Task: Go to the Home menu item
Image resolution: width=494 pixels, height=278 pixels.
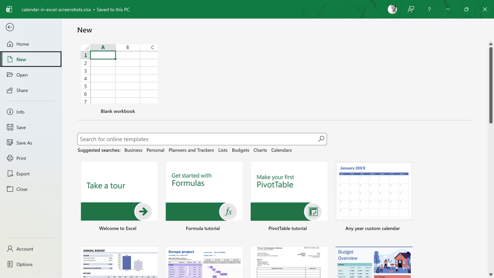Action: [x=31, y=44]
